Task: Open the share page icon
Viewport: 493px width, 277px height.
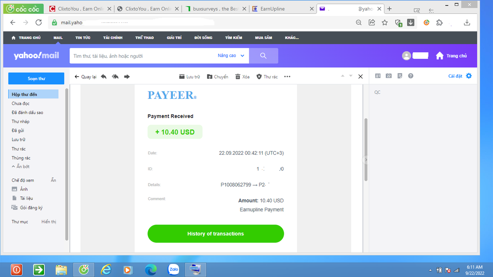Action: pos(372,23)
